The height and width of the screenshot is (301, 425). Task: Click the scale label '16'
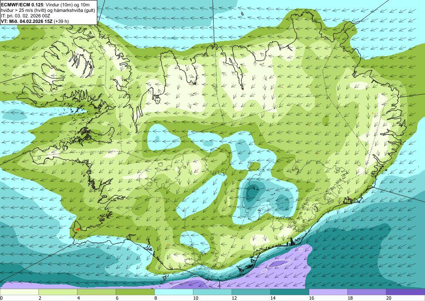(312, 298)
